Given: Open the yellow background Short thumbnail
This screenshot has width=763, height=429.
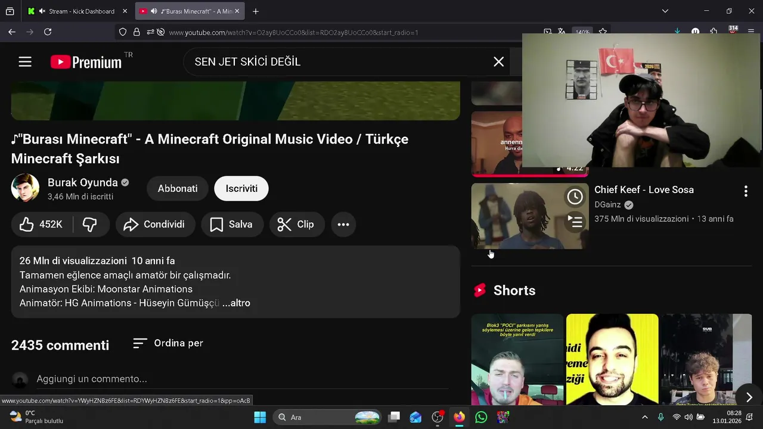Looking at the screenshot, I should point(612,359).
